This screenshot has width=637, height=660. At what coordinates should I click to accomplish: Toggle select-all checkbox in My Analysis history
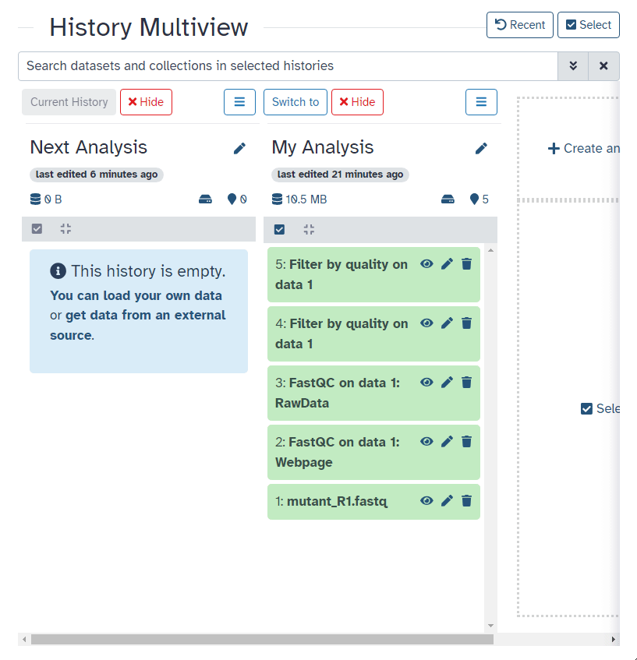[280, 229]
